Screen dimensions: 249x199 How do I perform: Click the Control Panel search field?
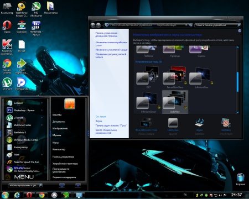click(x=217, y=25)
